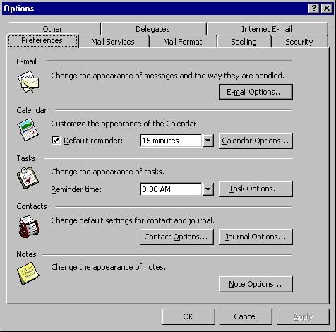Open E-mail Options
Screen dimensions: 336x332
tap(256, 92)
